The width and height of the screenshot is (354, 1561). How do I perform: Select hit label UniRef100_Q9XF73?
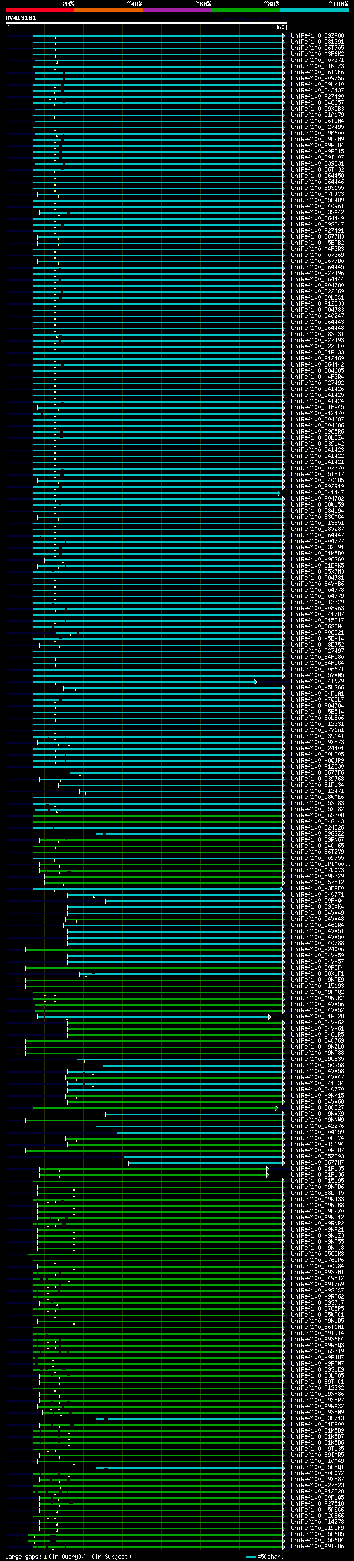click(317, 743)
